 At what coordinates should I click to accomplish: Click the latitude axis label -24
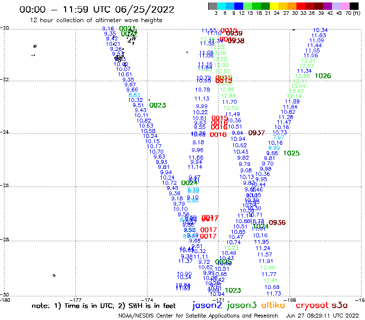click(4, 132)
